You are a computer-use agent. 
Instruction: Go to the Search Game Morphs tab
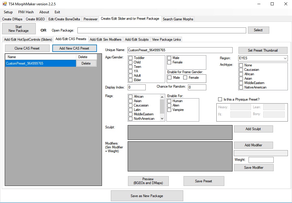[x=178, y=19]
